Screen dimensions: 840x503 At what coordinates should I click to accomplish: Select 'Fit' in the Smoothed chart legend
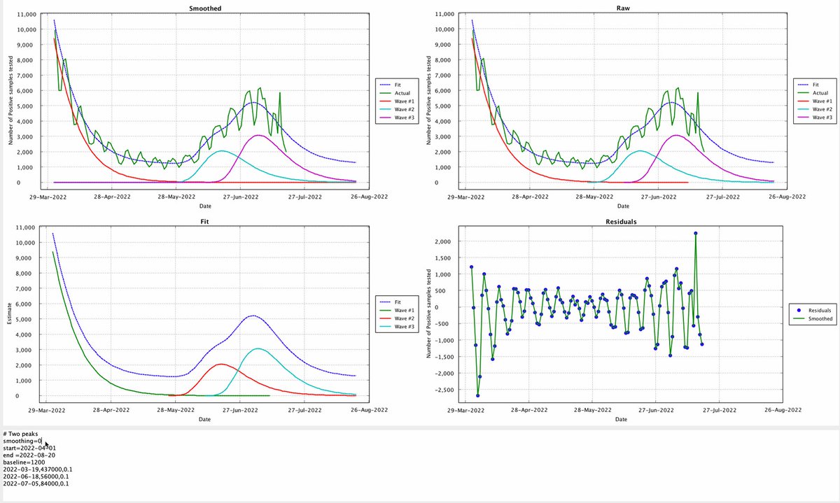click(x=397, y=85)
